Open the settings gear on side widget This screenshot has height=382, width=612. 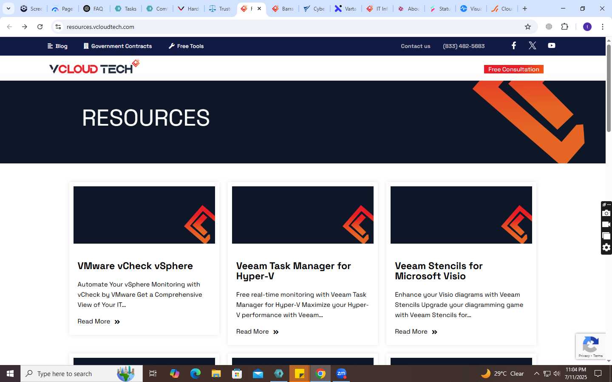point(606,247)
